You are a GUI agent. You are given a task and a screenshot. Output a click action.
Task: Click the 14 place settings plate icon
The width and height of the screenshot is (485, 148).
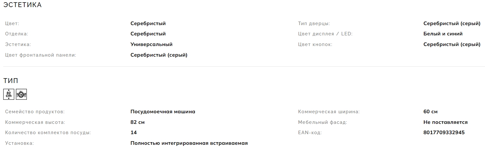[x=21, y=94]
